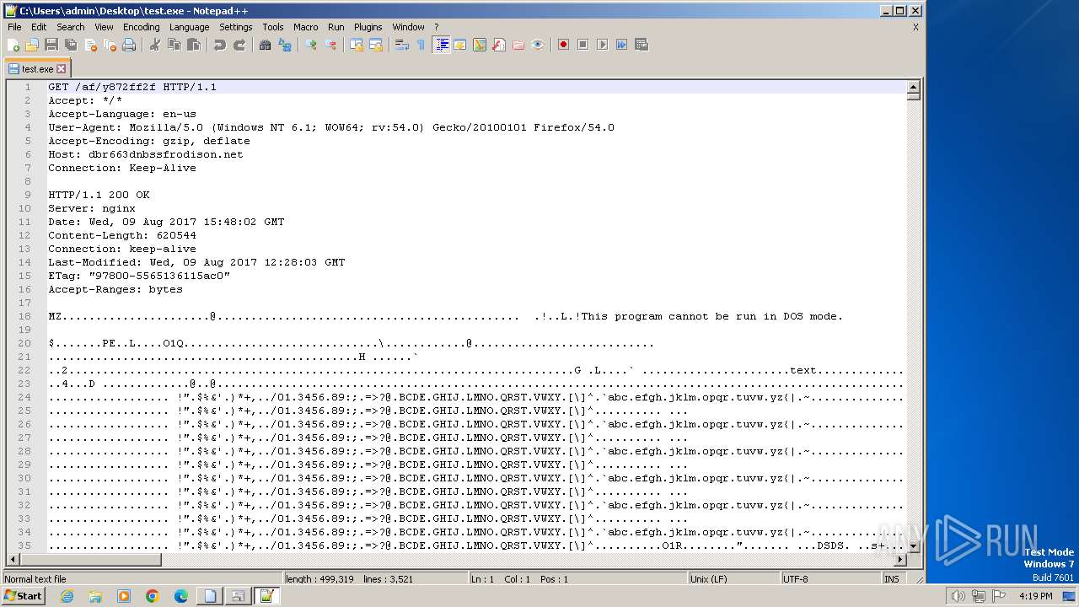The width and height of the screenshot is (1079, 607).
Task: Click the Copy toolbar icon
Action: click(174, 45)
